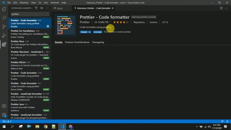231x130 pixels.
Task: Open the Manage gear in activity bar
Action: [4, 115]
